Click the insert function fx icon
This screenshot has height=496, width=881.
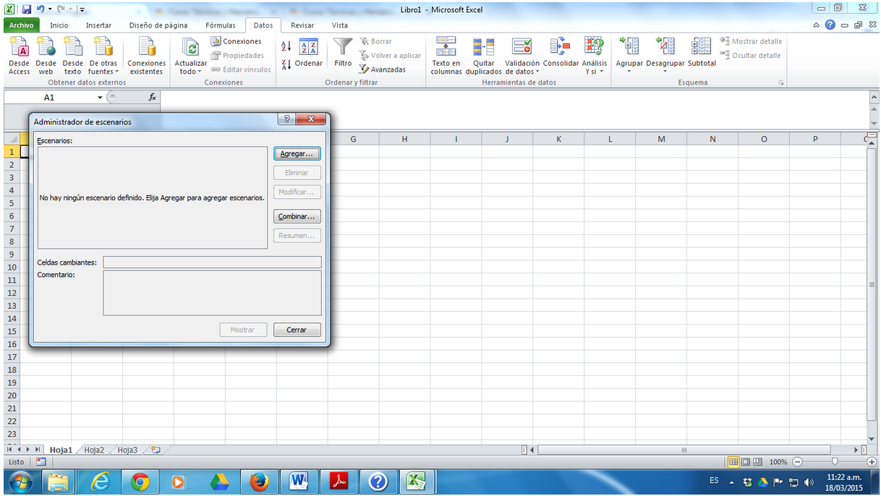tap(152, 97)
